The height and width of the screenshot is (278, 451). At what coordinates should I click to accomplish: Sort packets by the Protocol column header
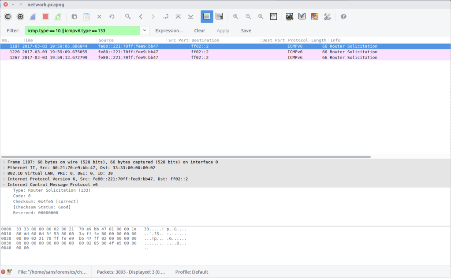pyautogui.click(x=298, y=40)
